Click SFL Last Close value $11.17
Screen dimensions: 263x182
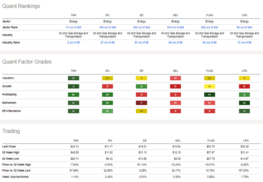(108, 147)
